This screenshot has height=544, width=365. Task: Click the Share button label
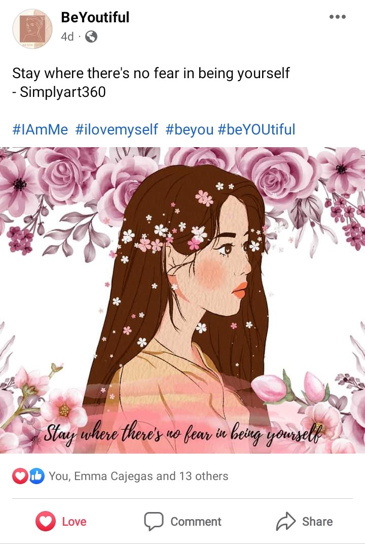317,522
